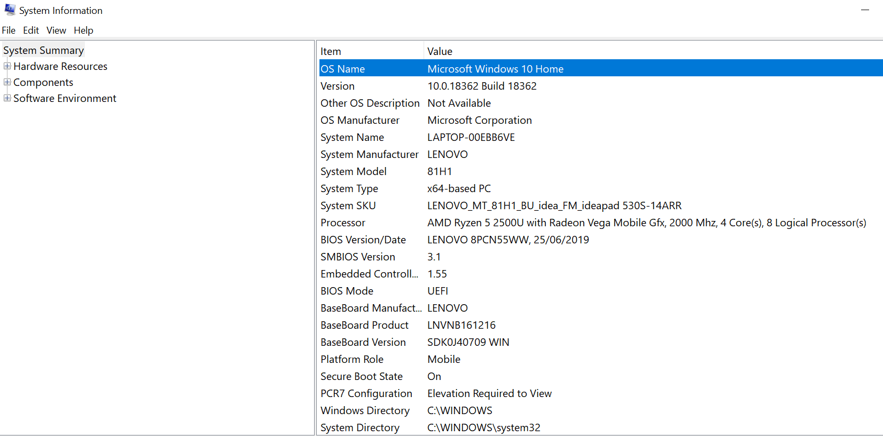Click the System Information title bar icon
The image size is (883, 436).
tap(10, 10)
